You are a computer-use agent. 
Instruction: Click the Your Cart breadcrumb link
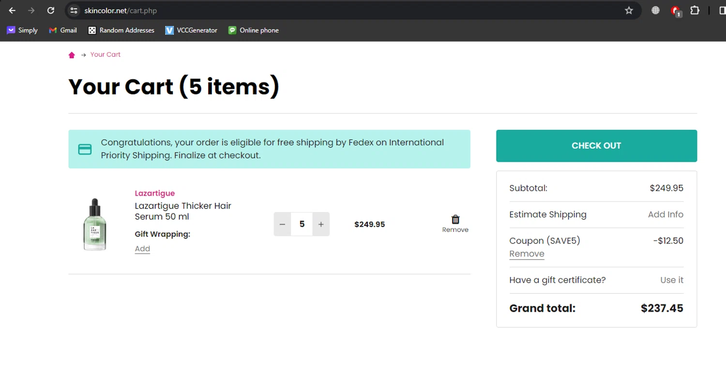[x=106, y=54]
